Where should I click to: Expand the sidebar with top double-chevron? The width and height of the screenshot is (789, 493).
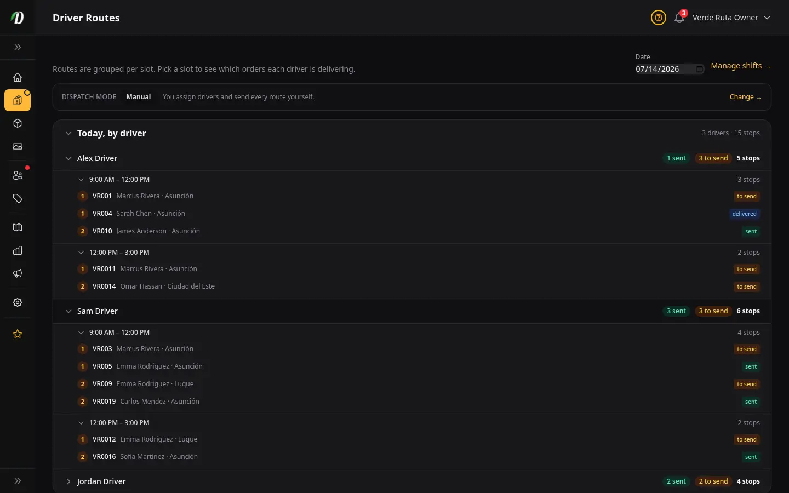[18, 47]
